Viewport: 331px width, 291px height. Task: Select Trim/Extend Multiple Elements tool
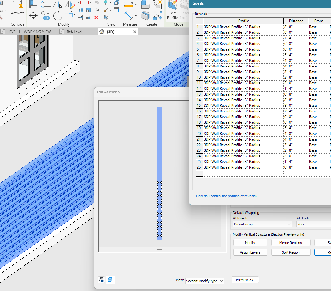tap(89, 17)
